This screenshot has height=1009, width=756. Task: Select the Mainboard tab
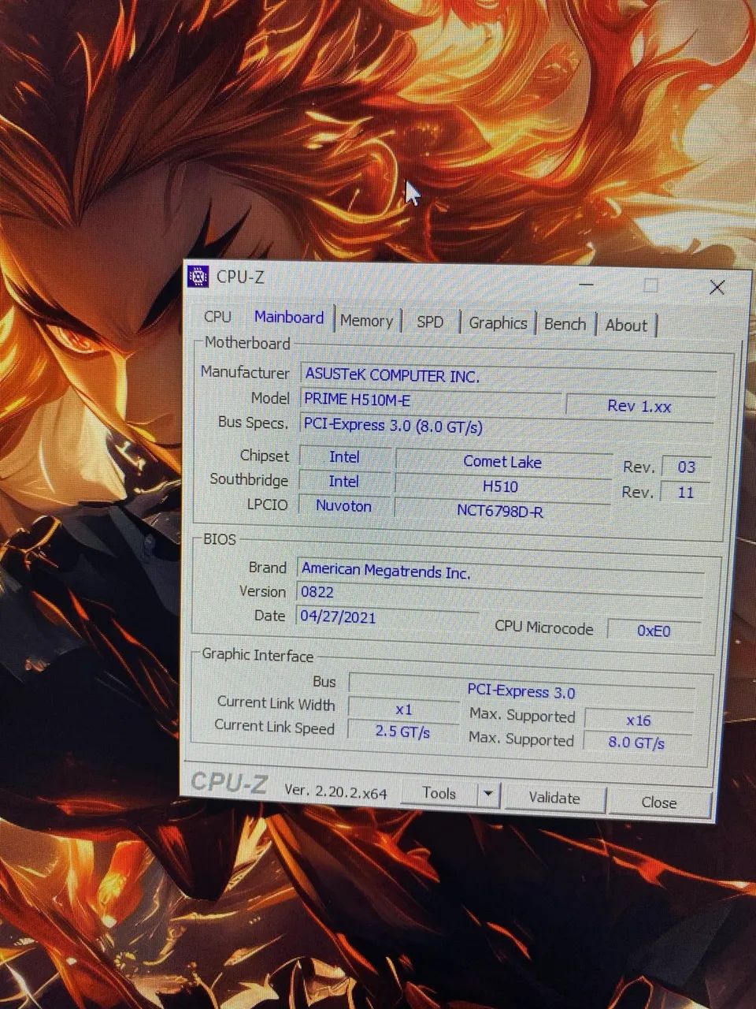(x=289, y=318)
